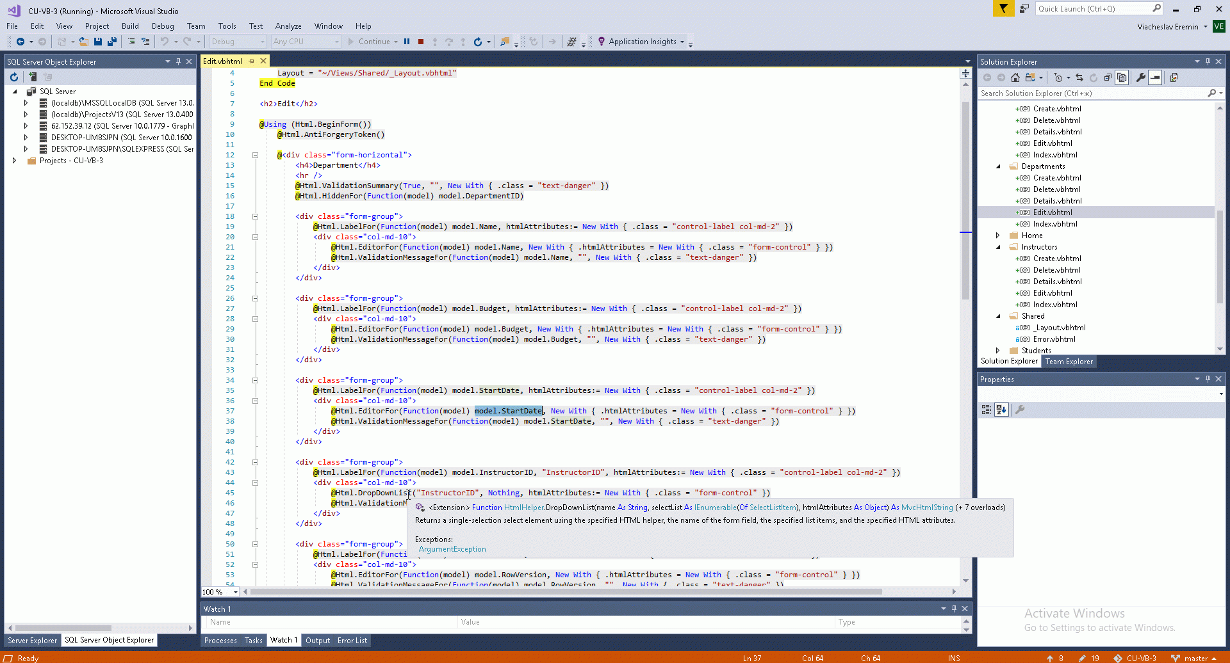This screenshot has height=663, width=1230.
Task: Toggle Alphabetical sort in Properties panel
Action: (1002, 410)
